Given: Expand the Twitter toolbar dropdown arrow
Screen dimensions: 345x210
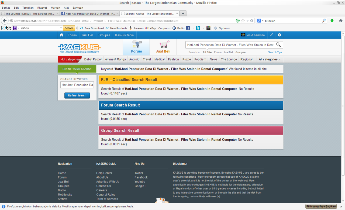Looking at the screenshot, I should point(203,28).
